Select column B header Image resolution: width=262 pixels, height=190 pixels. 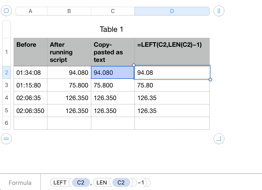tap(69, 11)
